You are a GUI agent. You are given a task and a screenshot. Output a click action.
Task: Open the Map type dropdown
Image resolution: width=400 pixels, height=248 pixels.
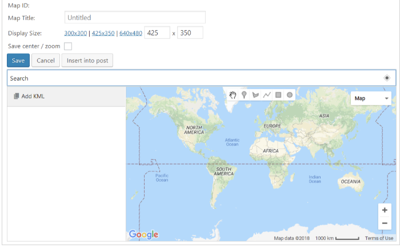[371, 98]
